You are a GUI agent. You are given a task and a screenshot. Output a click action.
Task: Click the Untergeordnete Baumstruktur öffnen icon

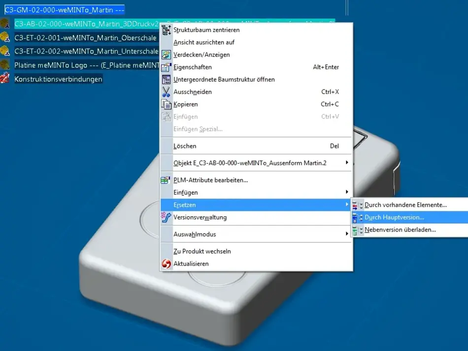(167, 79)
